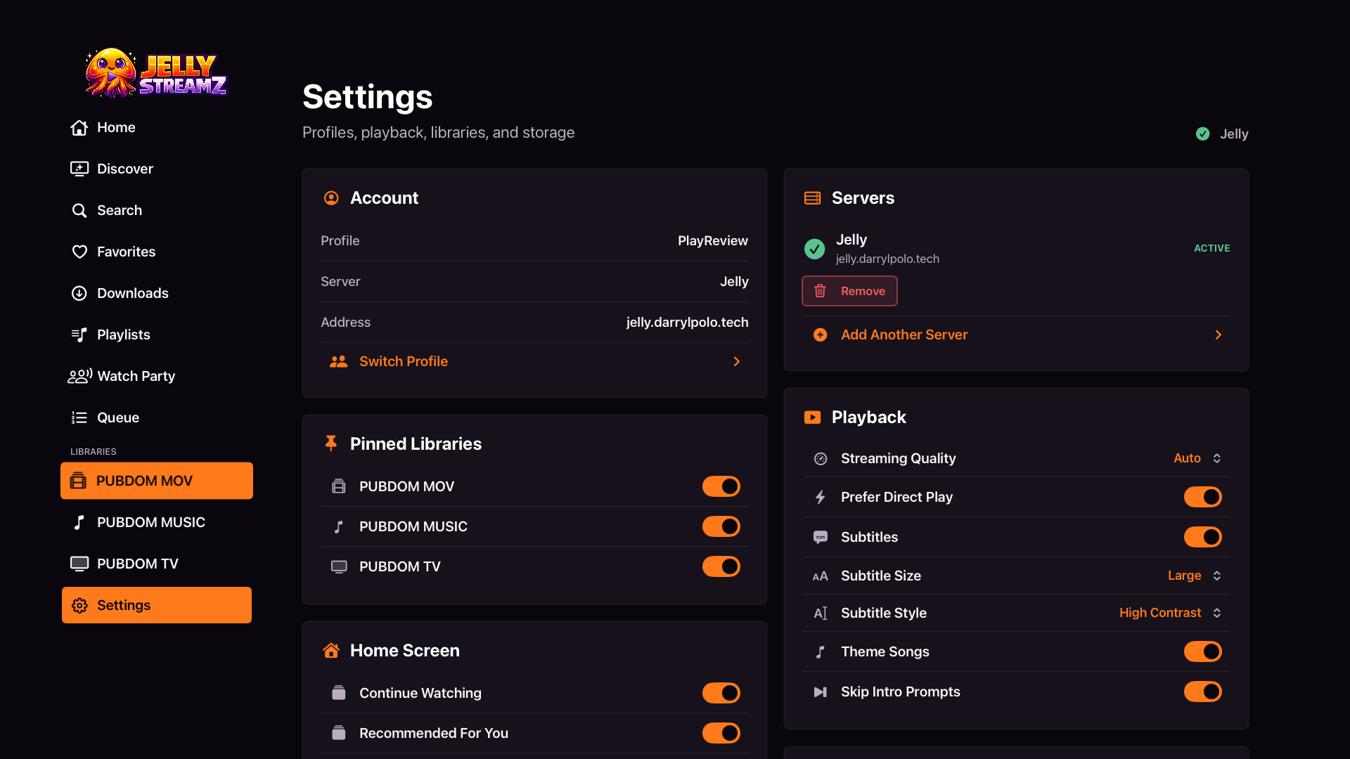Screen dimensions: 1350x759
Task: Disable Recommended For You switch
Action: pos(721,733)
